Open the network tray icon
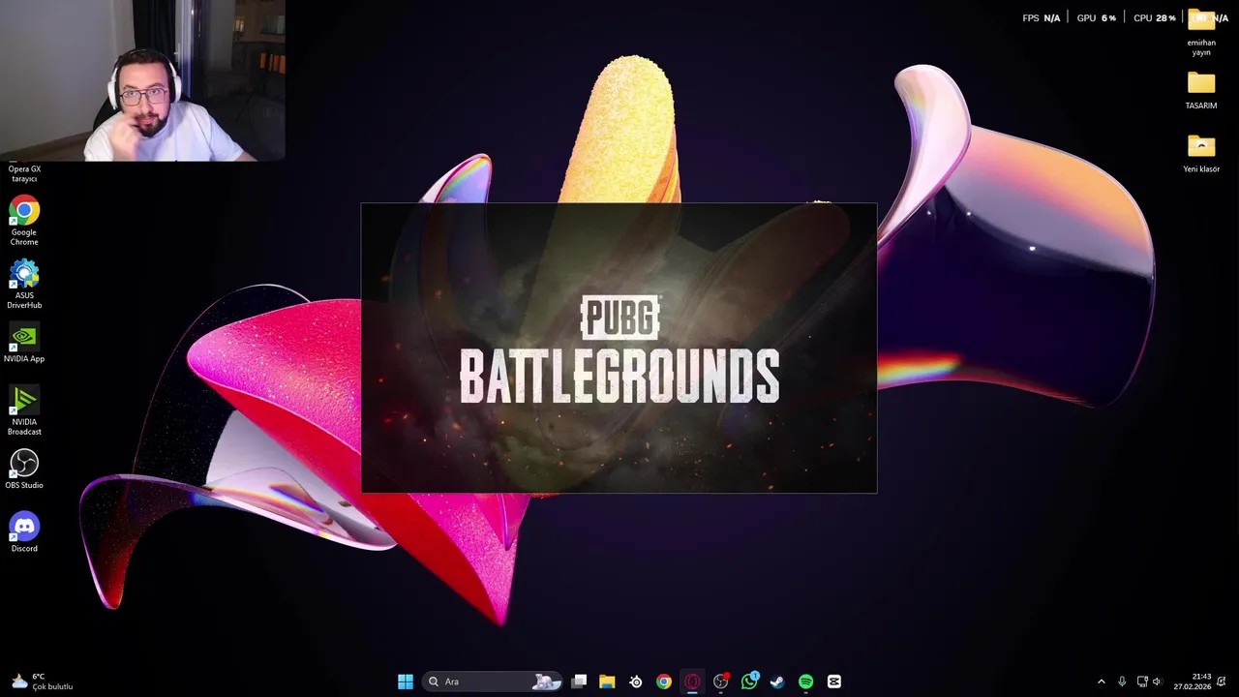 tap(1142, 682)
